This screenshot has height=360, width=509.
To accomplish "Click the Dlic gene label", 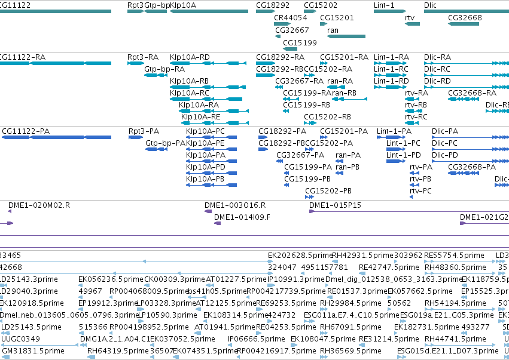I will [431, 5].
